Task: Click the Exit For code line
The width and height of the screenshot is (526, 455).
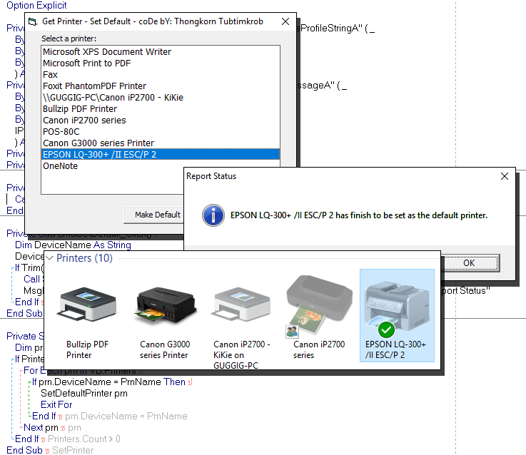Action: point(56,404)
